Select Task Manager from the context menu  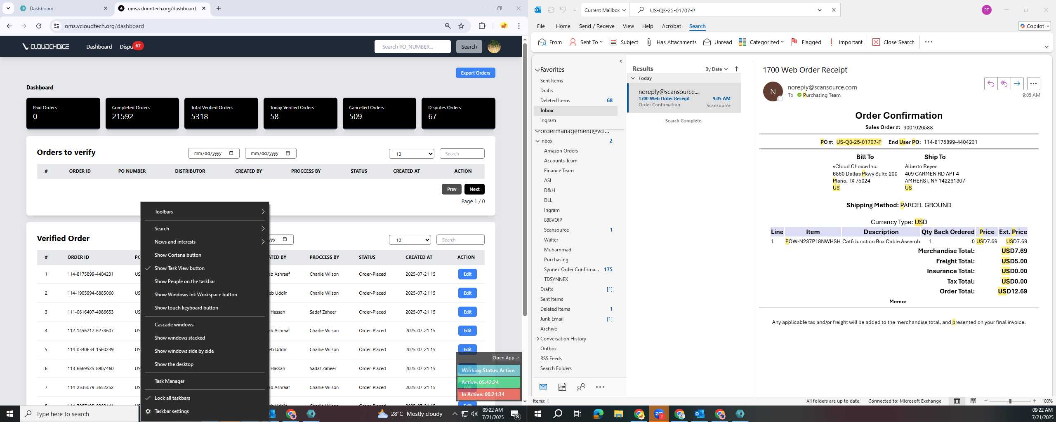point(205,381)
